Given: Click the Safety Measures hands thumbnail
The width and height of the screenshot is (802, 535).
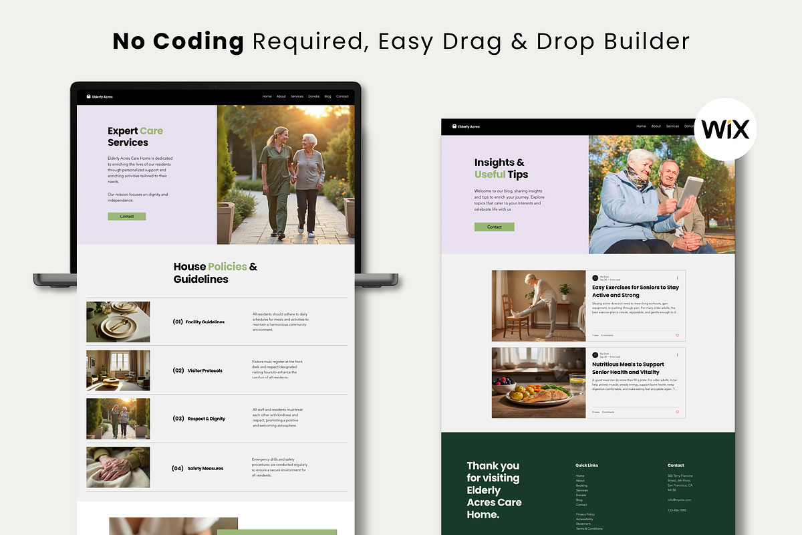Looking at the screenshot, I should click(118, 467).
